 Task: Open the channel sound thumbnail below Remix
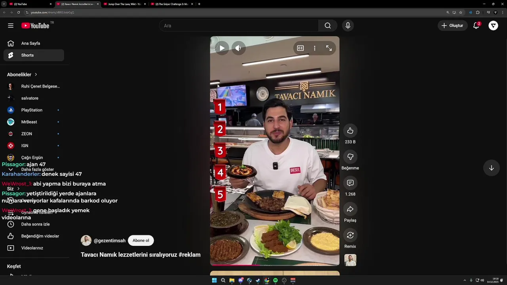[x=350, y=260]
